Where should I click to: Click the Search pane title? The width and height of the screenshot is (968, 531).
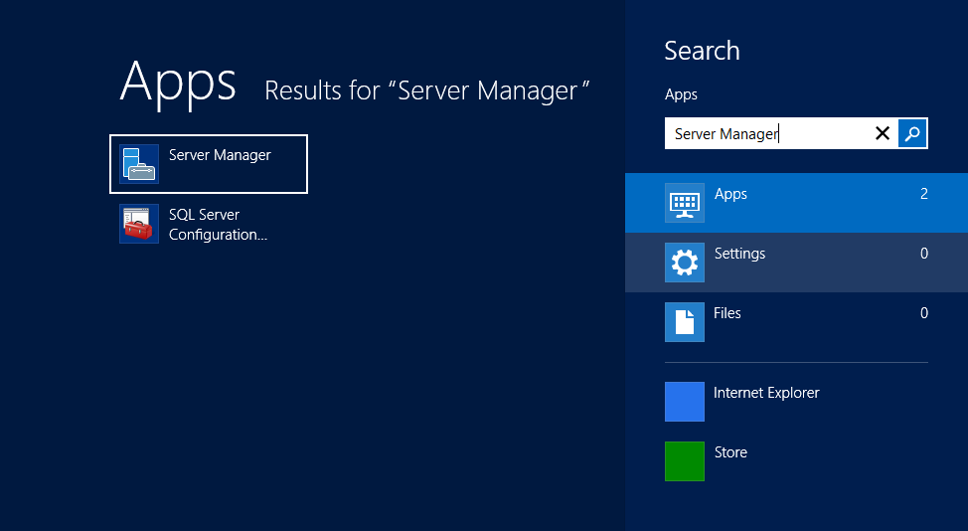pyautogui.click(x=702, y=51)
